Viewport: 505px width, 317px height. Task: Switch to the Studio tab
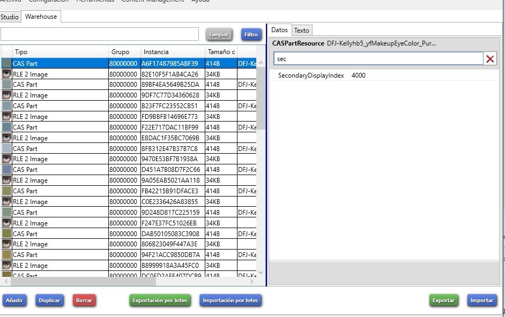pos(10,17)
